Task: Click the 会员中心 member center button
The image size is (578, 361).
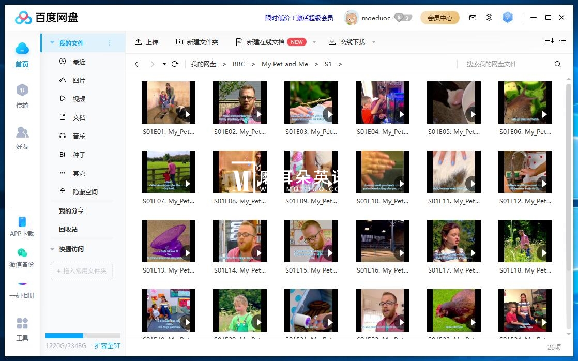Action: click(439, 18)
